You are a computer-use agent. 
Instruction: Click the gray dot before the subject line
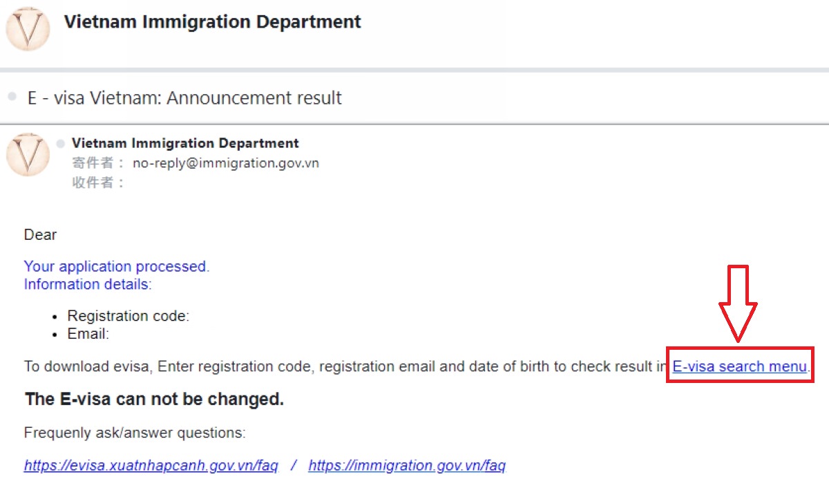[x=12, y=97]
